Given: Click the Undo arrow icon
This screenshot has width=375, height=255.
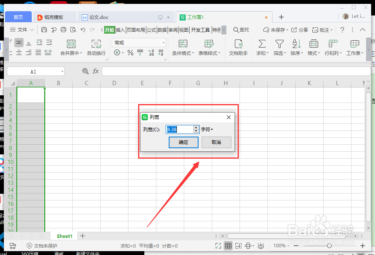Looking at the screenshot, I should 83,30.
